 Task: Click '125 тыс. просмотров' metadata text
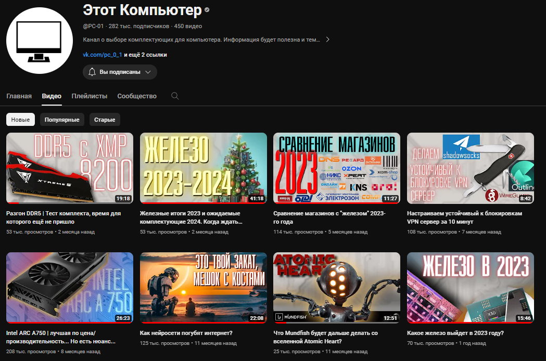pos(164,343)
